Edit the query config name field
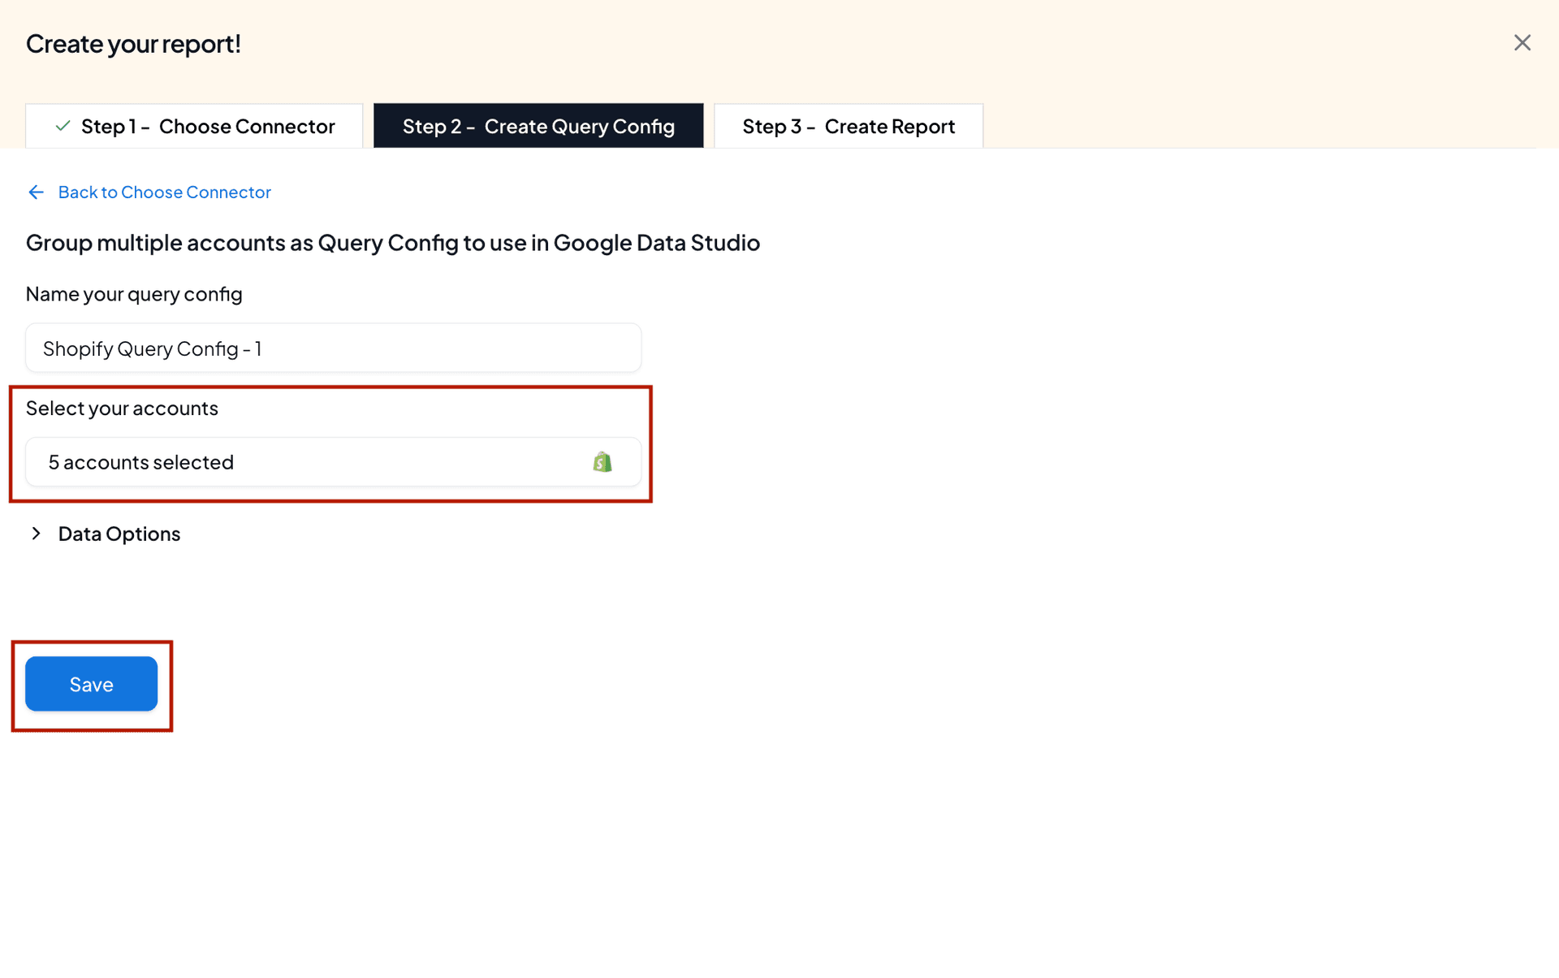 (334, 348)
